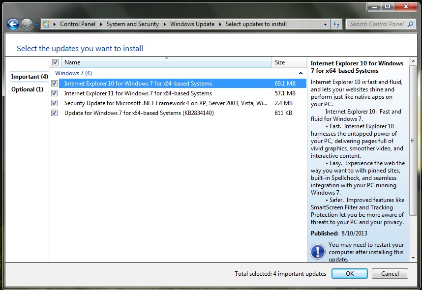
Task: Cancel the update selection
Action: pyautogui.click(x=390, y=274)
